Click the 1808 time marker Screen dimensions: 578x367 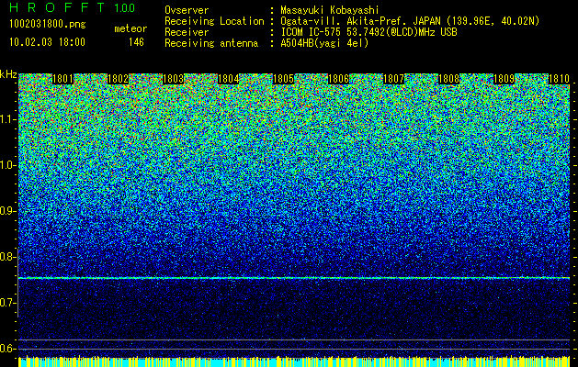(x=449, y=79)
